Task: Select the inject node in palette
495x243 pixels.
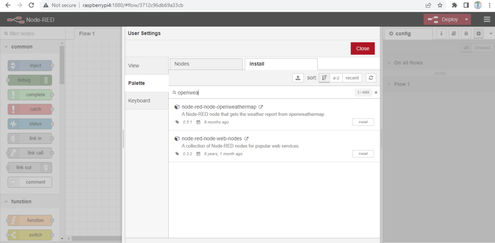Action: click(30, 66)
